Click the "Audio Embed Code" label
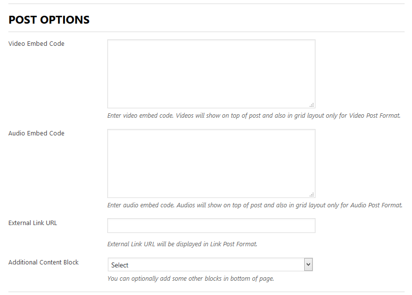 [x=36, y=133]
